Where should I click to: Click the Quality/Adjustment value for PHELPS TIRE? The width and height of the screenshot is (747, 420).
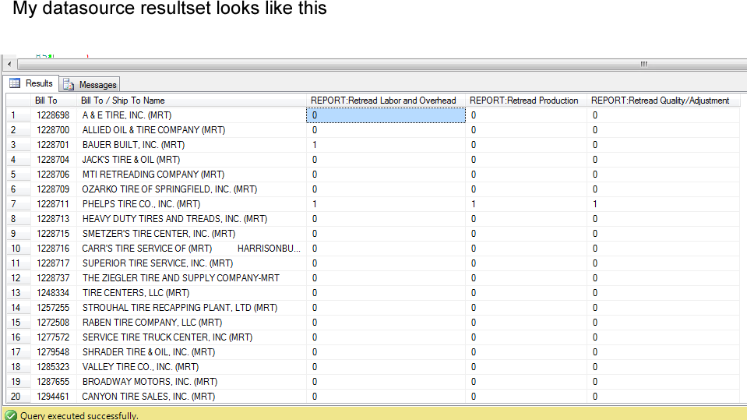coord(664,204)
